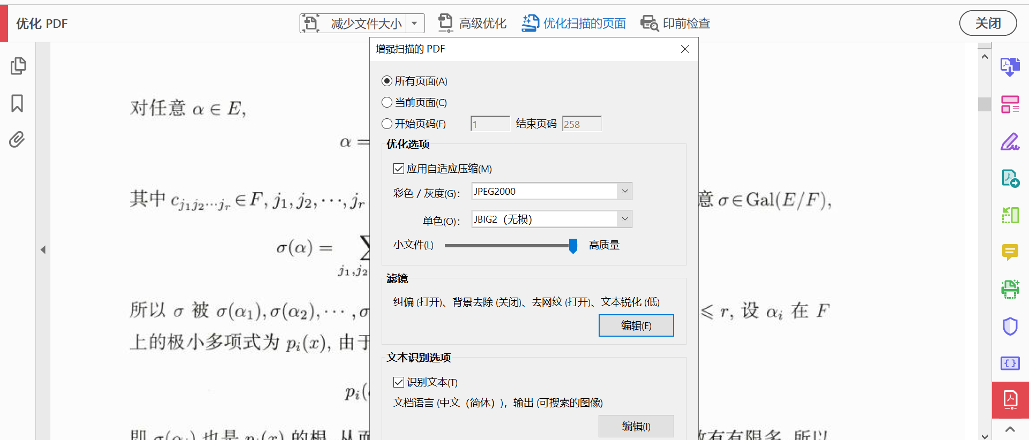This screenshot has width=1029, height=440.
Task: Collapse the left navigation pane arrow
Action: (43, 249)
